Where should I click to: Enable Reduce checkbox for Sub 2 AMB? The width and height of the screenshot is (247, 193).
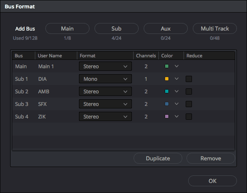[x=189, y=91]
